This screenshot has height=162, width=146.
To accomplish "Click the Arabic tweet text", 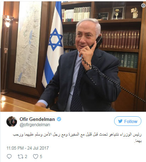I will [77, 138].
